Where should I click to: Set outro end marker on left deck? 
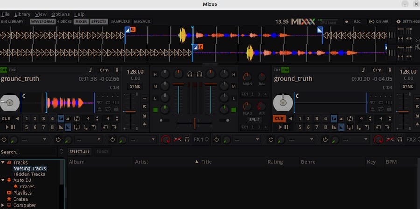(x=68, y=127)
